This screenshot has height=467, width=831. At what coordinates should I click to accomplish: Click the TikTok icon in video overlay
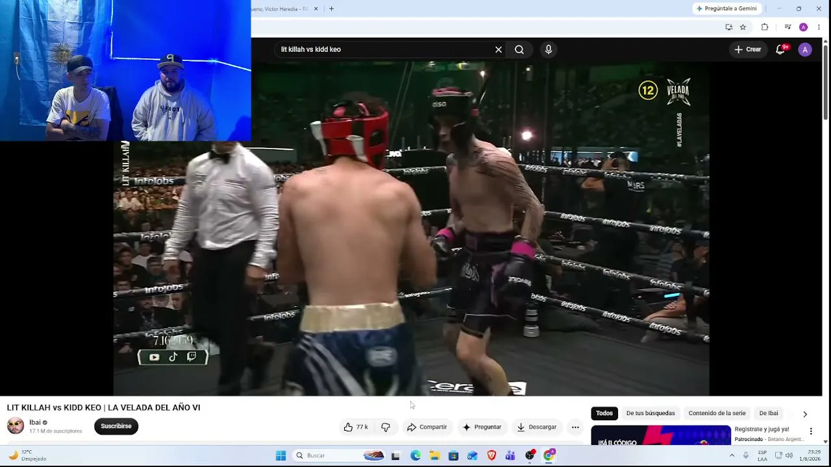coord(173,357)
